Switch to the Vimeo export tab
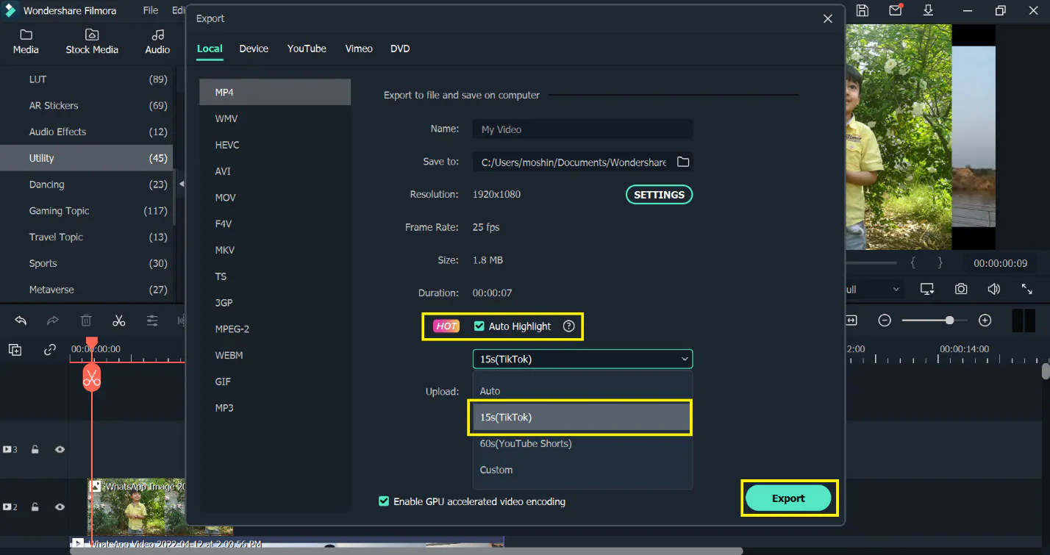1050x555 pixels. click(359, 49)
